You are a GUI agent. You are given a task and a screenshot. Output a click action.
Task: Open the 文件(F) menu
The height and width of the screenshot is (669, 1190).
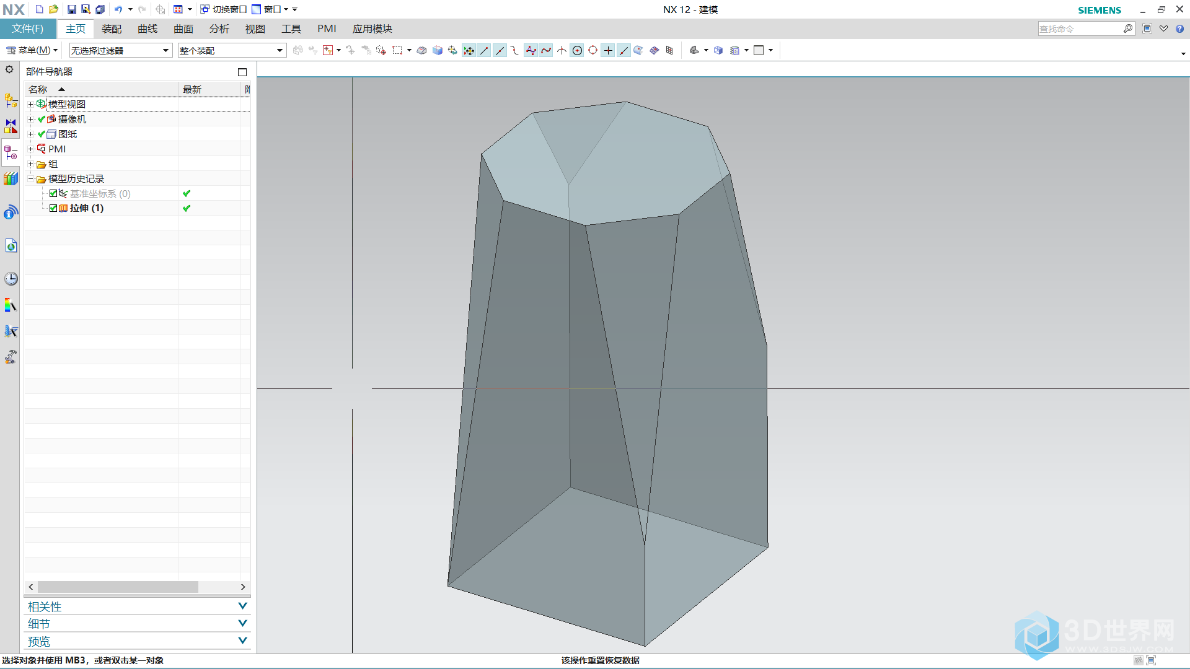[x=28, y=28]
